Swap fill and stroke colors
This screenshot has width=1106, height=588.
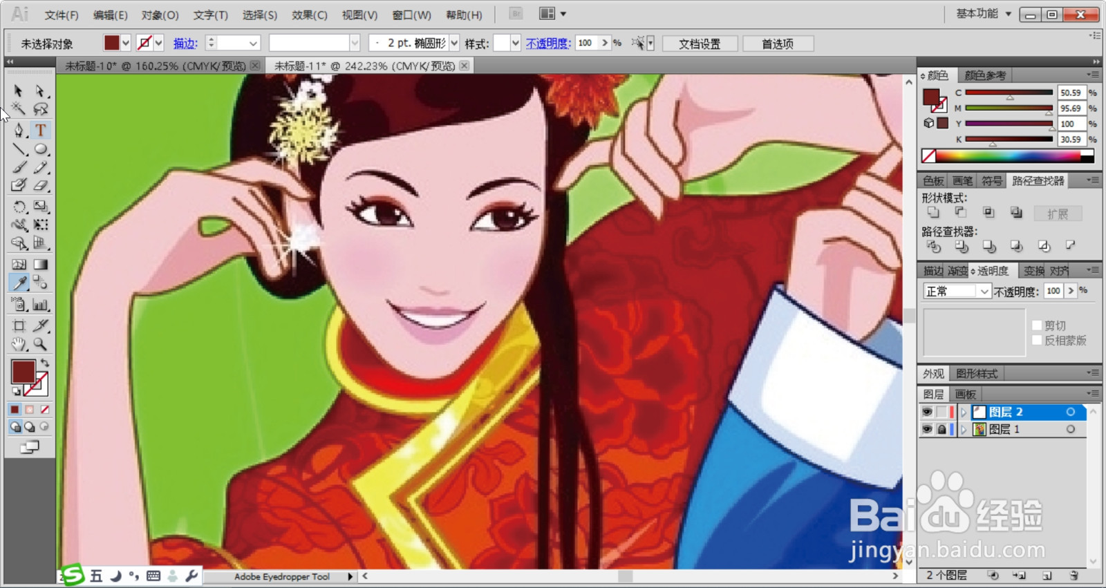[x=45, y=363]
